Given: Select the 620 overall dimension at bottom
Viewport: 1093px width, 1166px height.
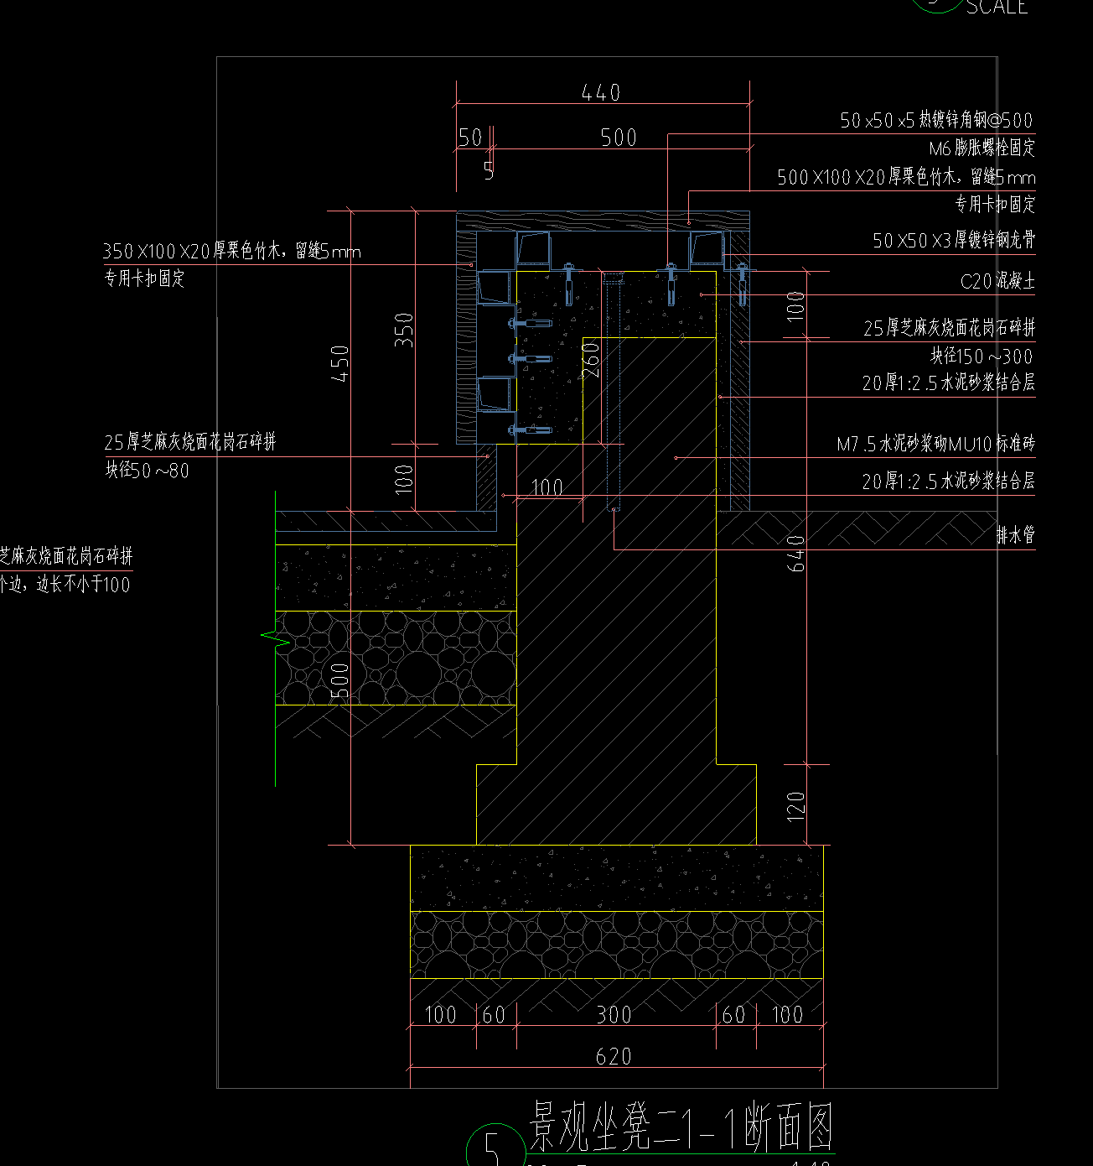Looking at the screenshot, I should click(613, 1055).
